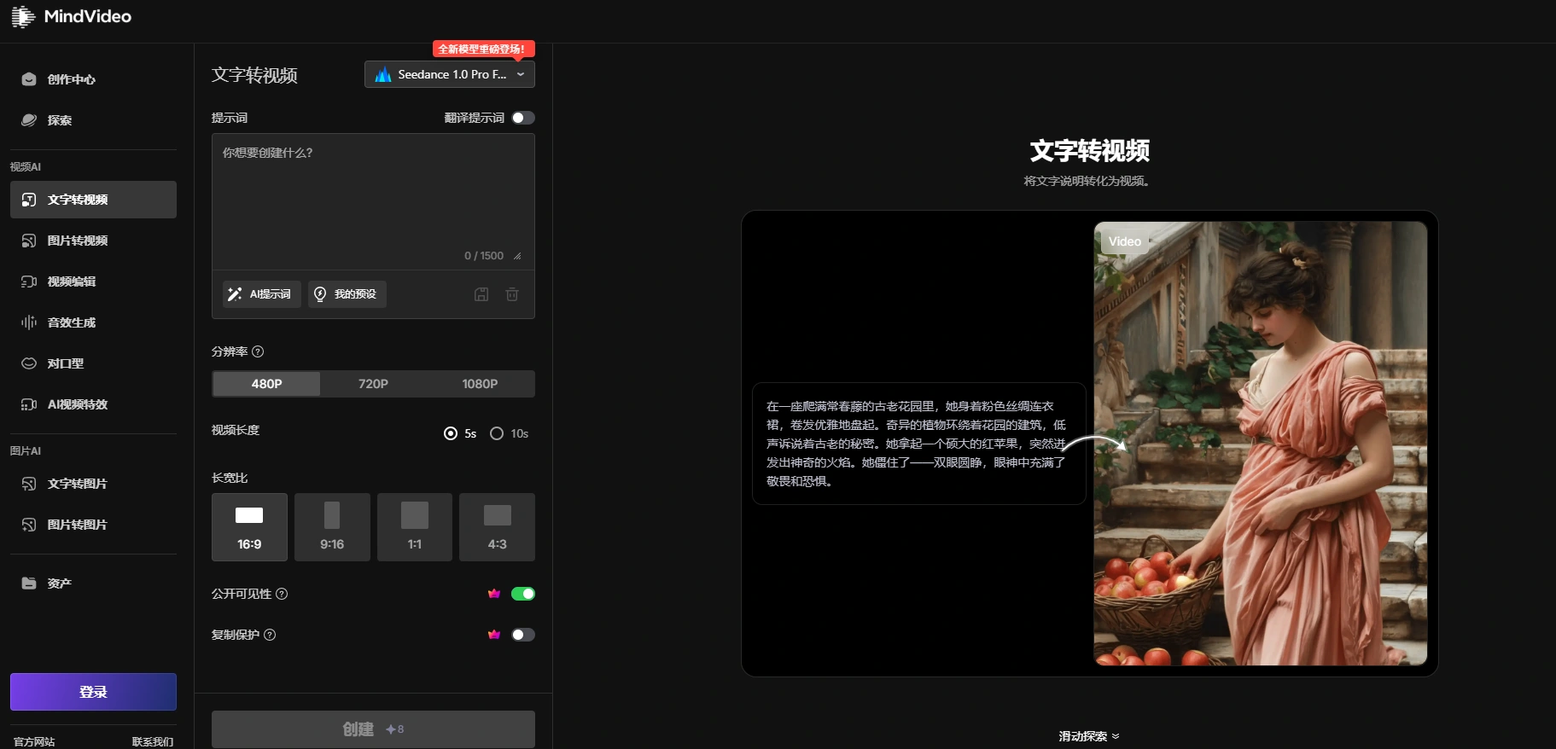Click the help icon beside 复制保护
1556x749 pixels.
[270, 635]
